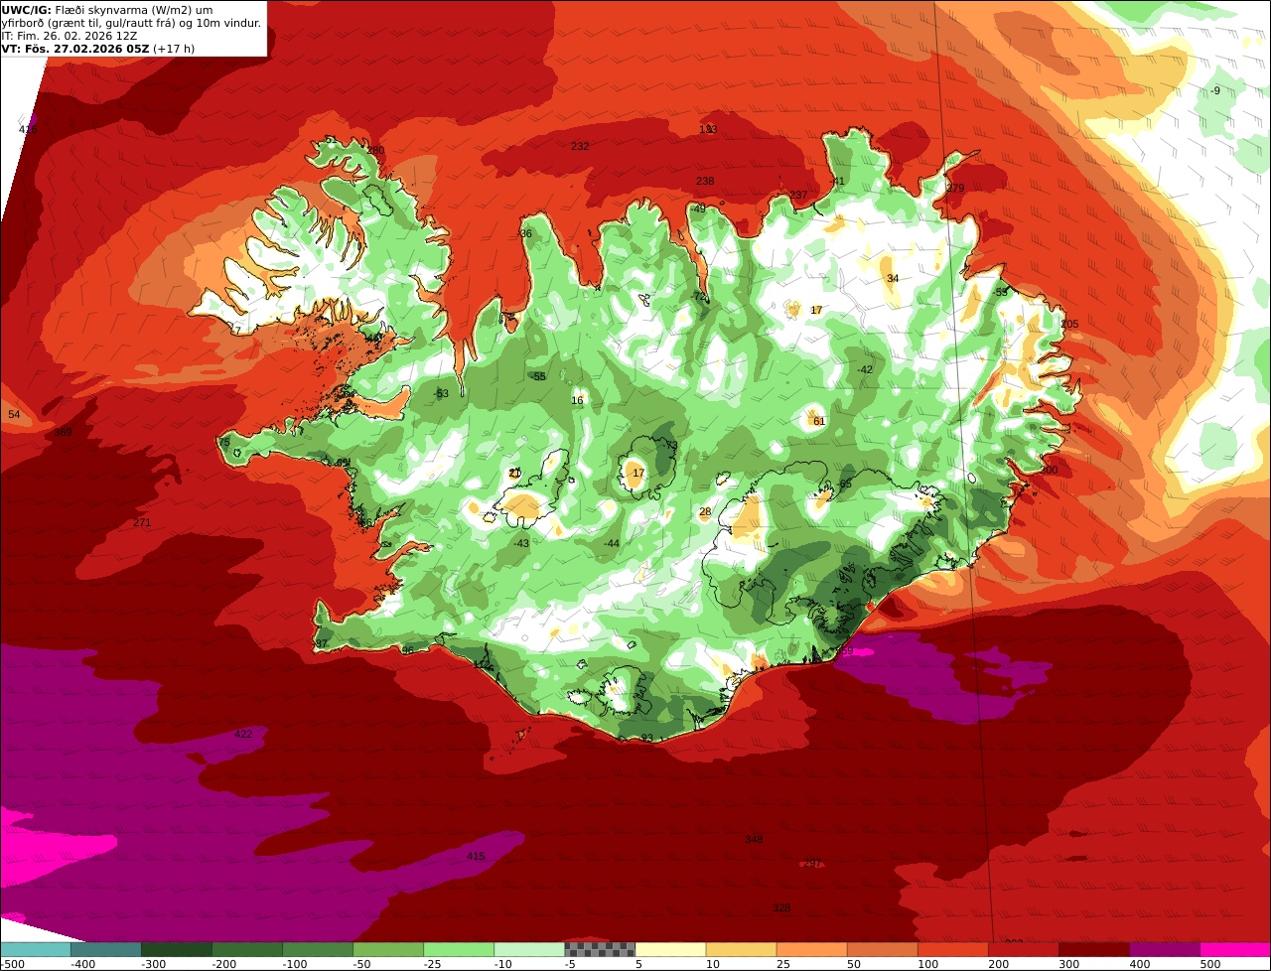The height and width of the screenshot is (971, 1271).
Task: Select the checkered legend swatch between -5 and 5
Action: (600, 949)
